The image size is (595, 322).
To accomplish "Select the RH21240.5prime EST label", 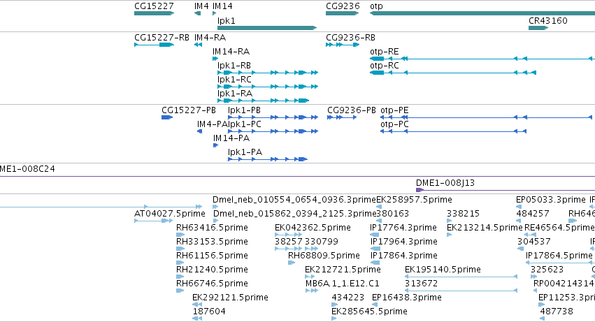I will 212,270.
